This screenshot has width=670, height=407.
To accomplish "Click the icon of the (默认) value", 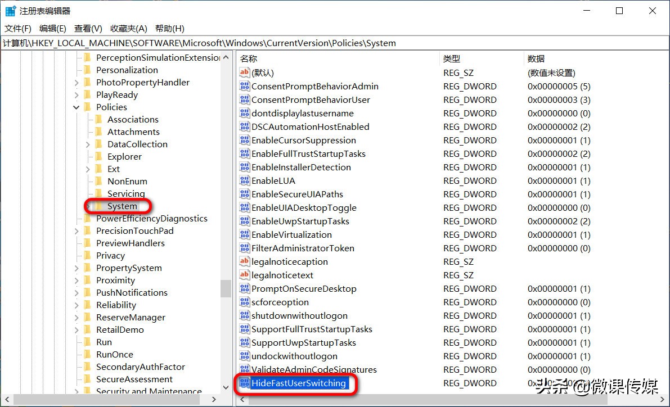I will coord(244,72).
